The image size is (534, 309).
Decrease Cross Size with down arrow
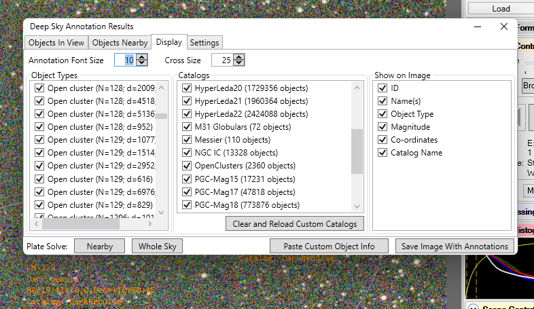tap(239, 63)
